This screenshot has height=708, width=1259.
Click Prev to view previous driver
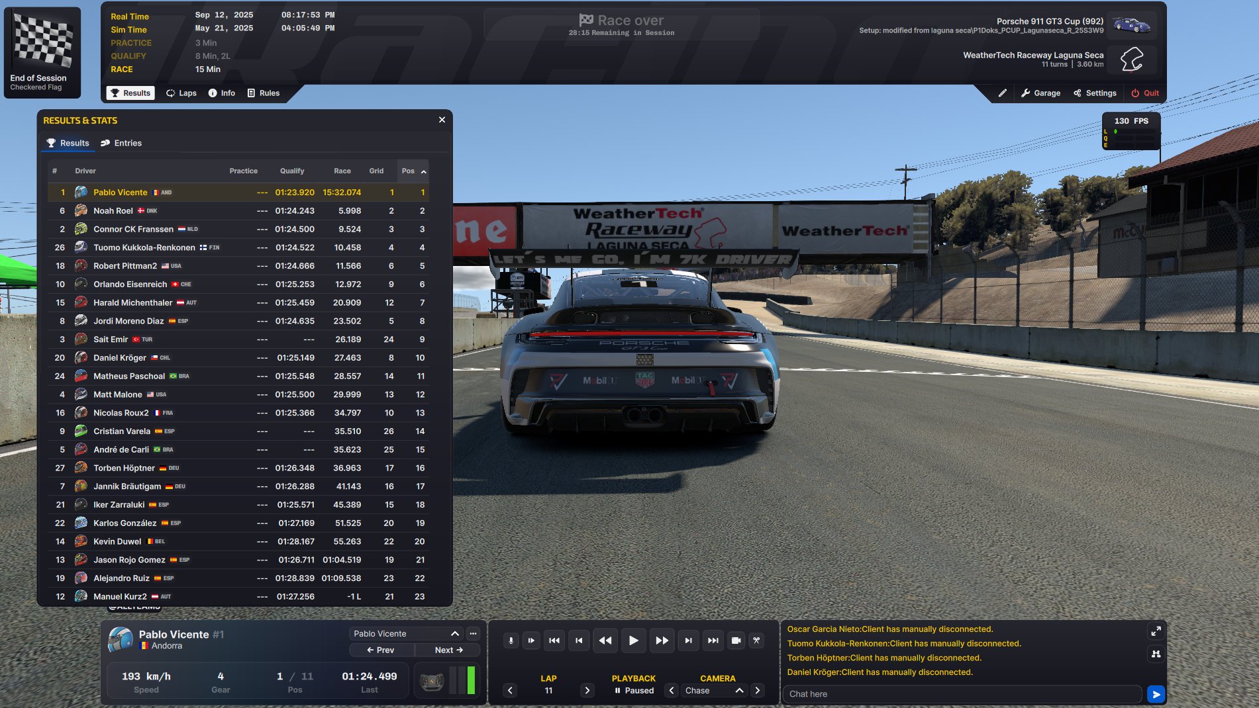coord(381,650)
